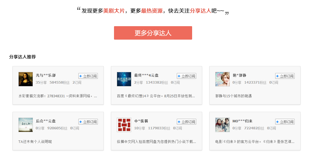Click 10分享 count of 中*纵横
The width and height of the screenshot is (317, 165).
[x=140, y=128]
